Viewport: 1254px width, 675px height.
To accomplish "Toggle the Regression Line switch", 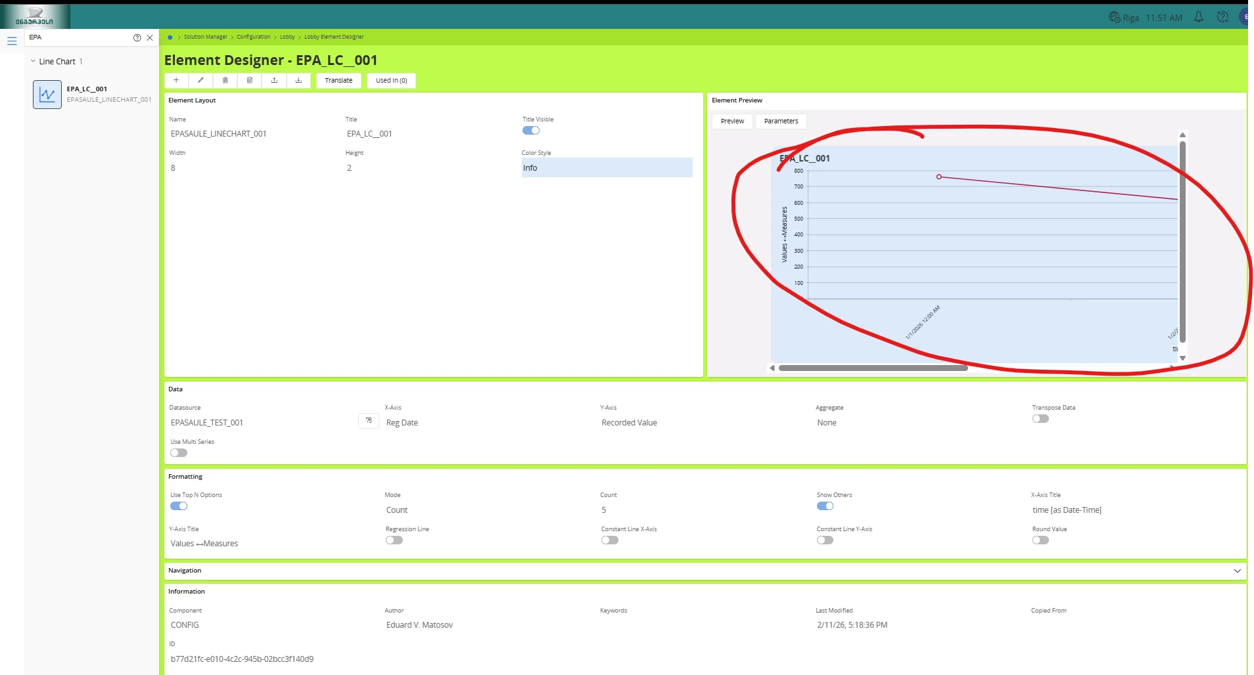I will 394,540.
